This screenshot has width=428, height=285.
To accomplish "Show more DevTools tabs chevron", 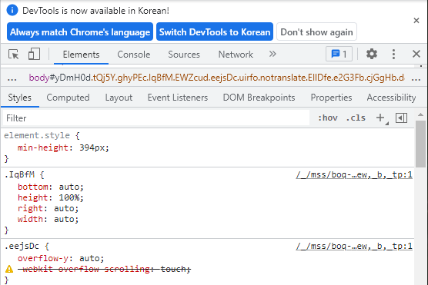I will pos(273,54).
